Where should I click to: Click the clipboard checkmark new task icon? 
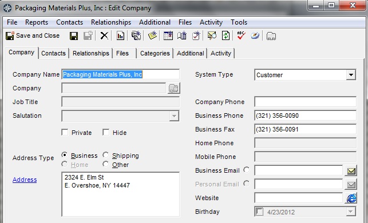[196, 36]
